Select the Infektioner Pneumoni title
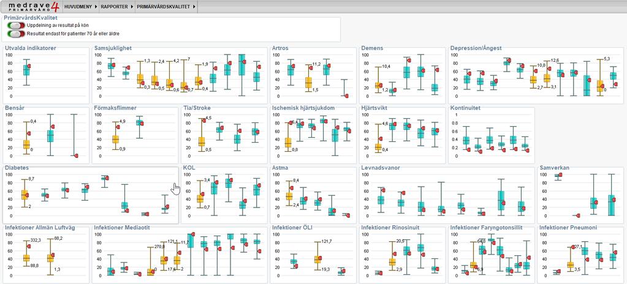 (x=568, y=228)
